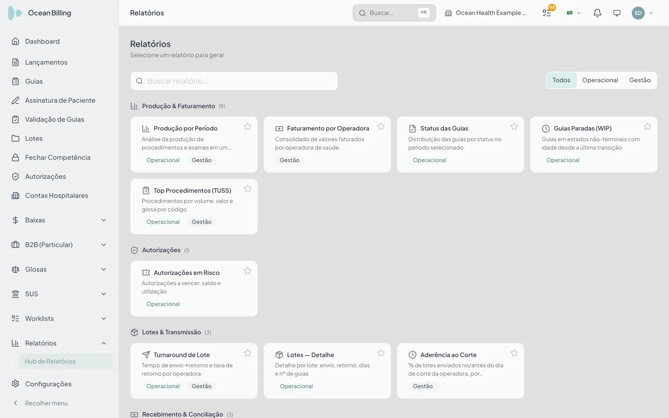
Task: Click Recolher menu to collapse sidebar
Action: tap(59, 403)
